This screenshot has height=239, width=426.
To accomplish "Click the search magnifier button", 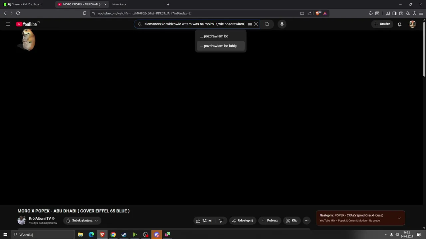I will (267, 24).
